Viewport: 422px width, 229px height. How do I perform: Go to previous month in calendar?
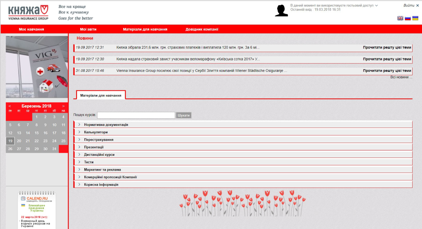point(10,106)
